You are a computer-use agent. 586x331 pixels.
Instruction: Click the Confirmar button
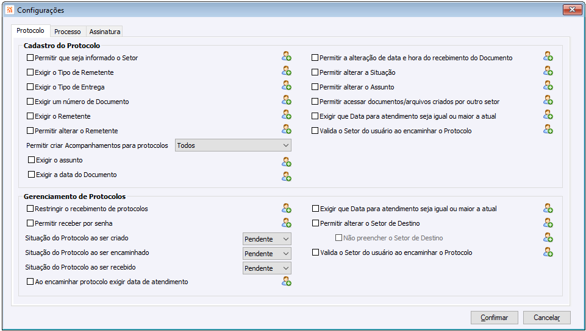click(494, 318)
